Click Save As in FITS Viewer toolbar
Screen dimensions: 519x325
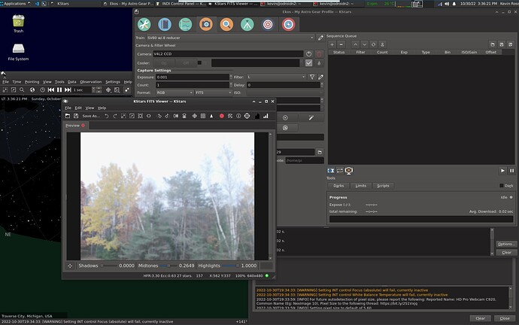[91, 116]
